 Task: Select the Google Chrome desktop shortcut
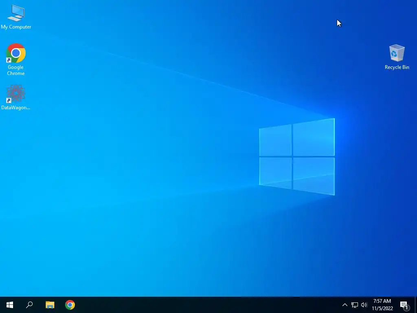[16, 60]
